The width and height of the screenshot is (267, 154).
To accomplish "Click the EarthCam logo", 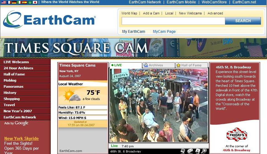I will coord(50,20).
